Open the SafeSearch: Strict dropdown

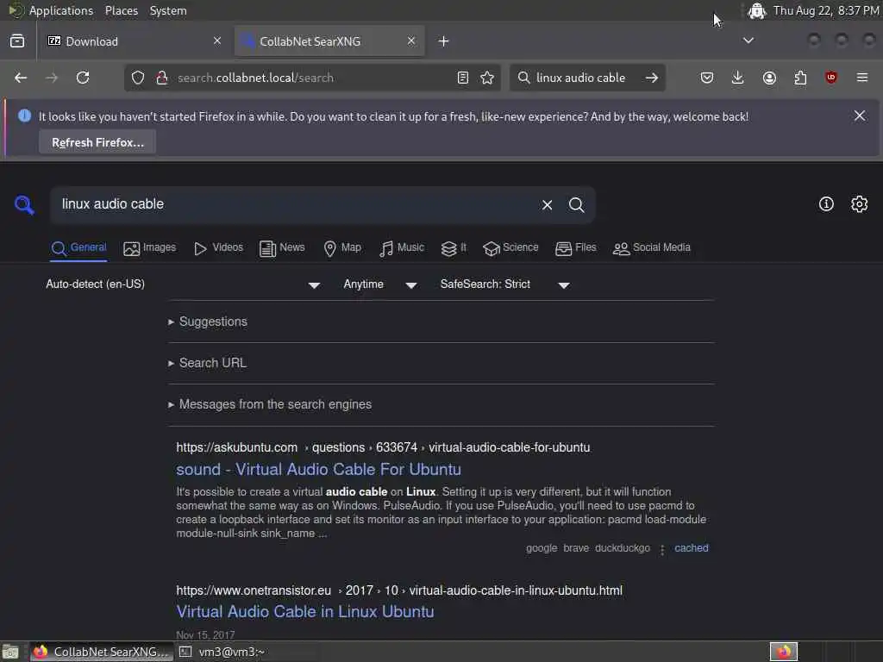point(505,284)
